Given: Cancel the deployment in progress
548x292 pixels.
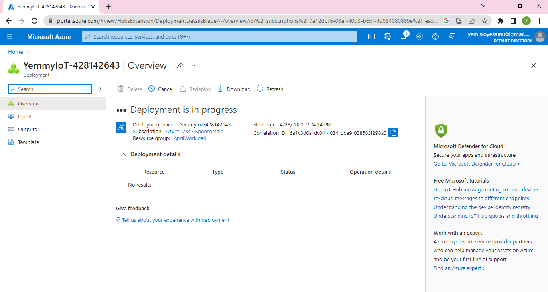Looking at the screenshot, I should click(161, 89).
